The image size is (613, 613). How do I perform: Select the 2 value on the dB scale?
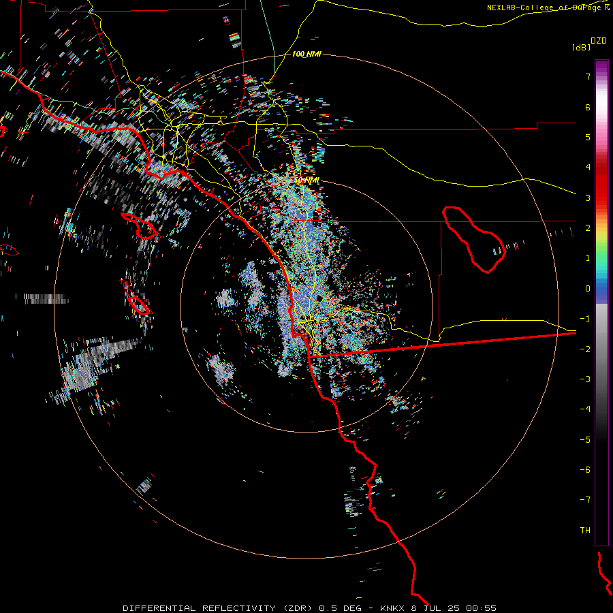(x=588, y=228)
